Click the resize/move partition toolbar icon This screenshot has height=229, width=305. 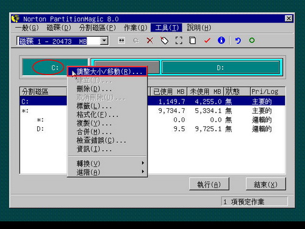point(121,40)
